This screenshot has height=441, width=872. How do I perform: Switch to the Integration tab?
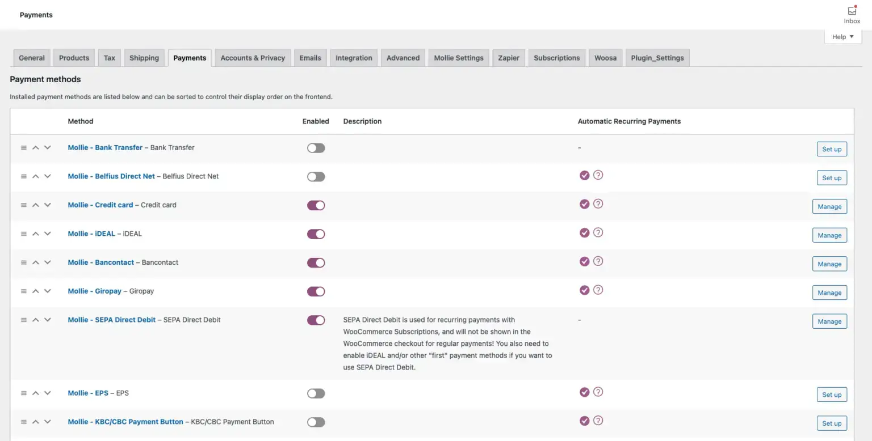(354, 58)
